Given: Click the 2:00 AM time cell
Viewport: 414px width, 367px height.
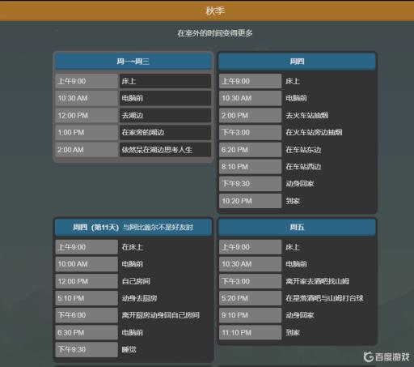Looking at the screenshot, I should [87, 150].
